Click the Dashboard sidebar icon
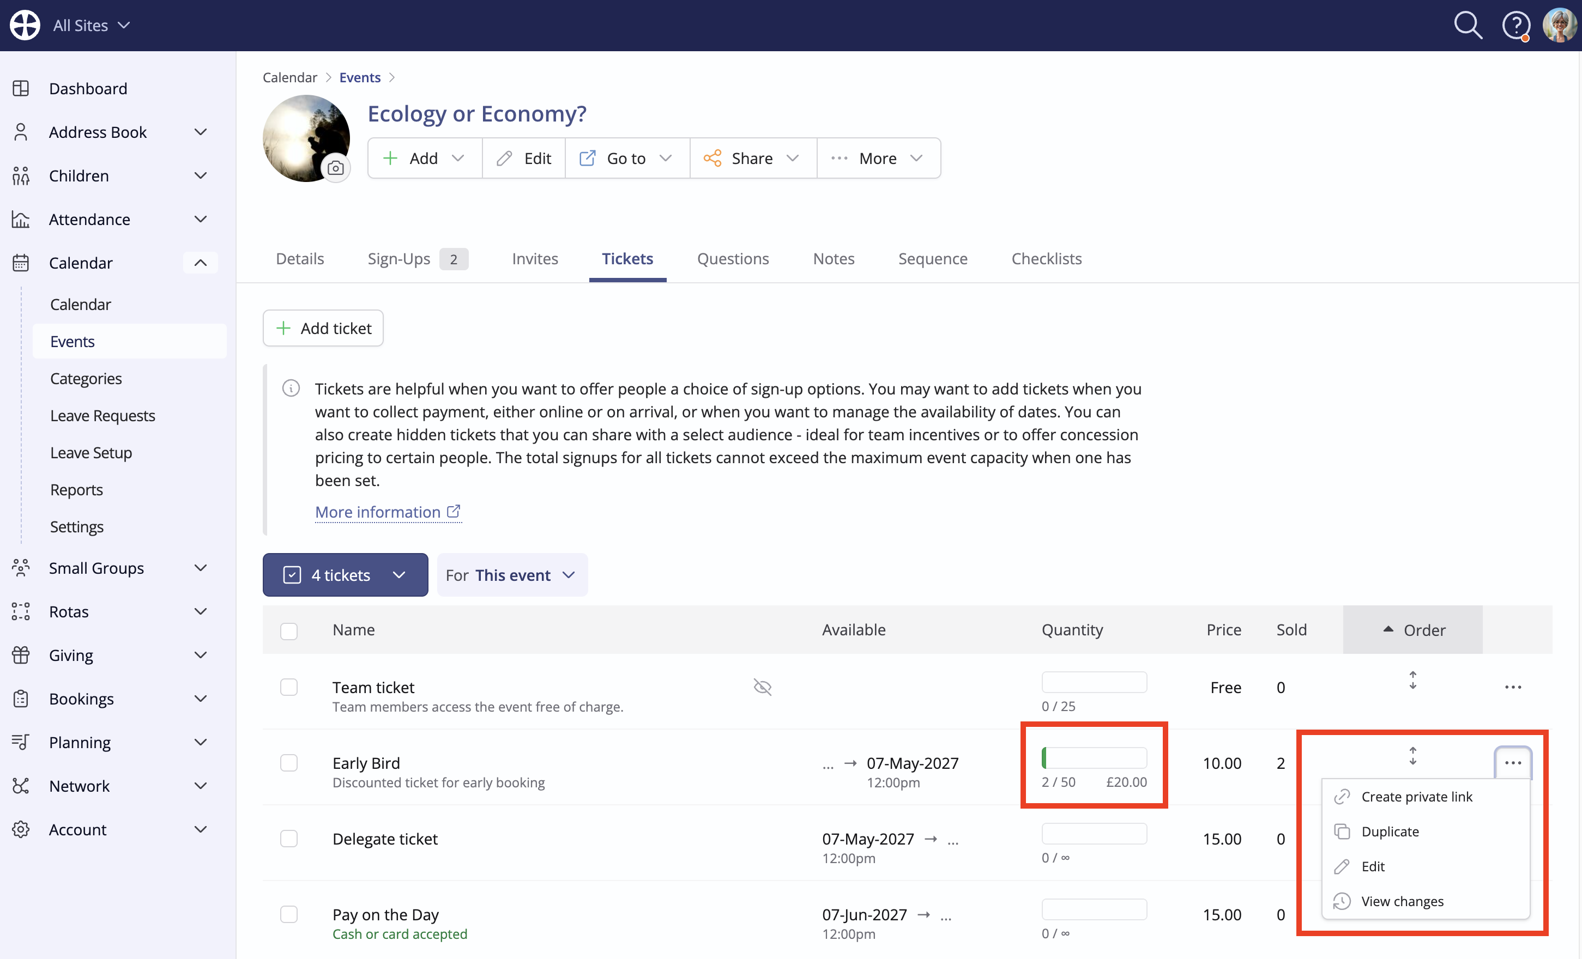Viewport: 1582px width, 959px height. pyautogui.click(x=21, y=89)
